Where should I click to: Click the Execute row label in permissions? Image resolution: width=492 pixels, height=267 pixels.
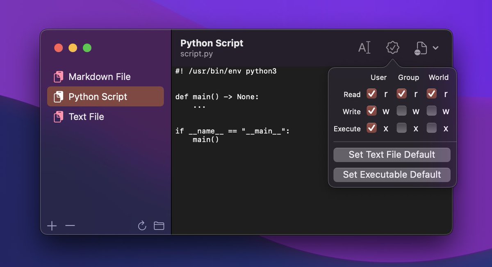(347, 129)
